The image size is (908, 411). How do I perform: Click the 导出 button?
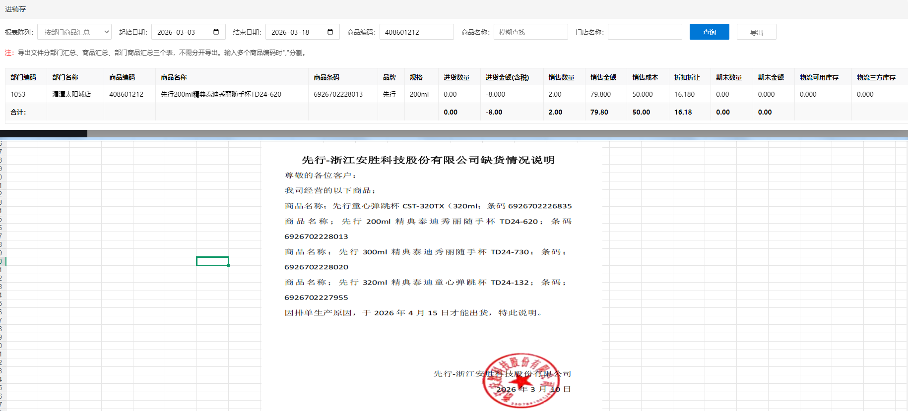point(756,32)
